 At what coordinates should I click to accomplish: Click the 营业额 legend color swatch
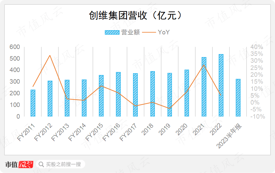click(112, 33)
